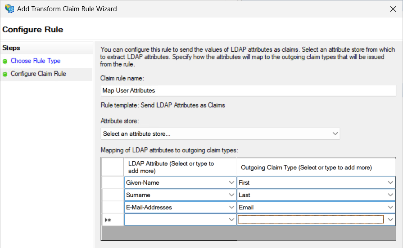Click the Surname cell text
This screenshot has width=403, height=248.
(x=138, y=195)
